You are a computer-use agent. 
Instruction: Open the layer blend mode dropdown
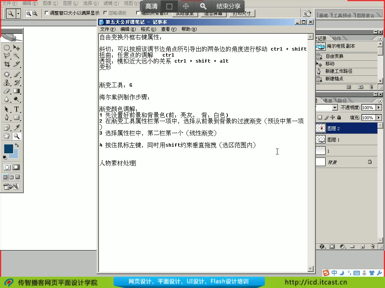click(x=335, y=107)
